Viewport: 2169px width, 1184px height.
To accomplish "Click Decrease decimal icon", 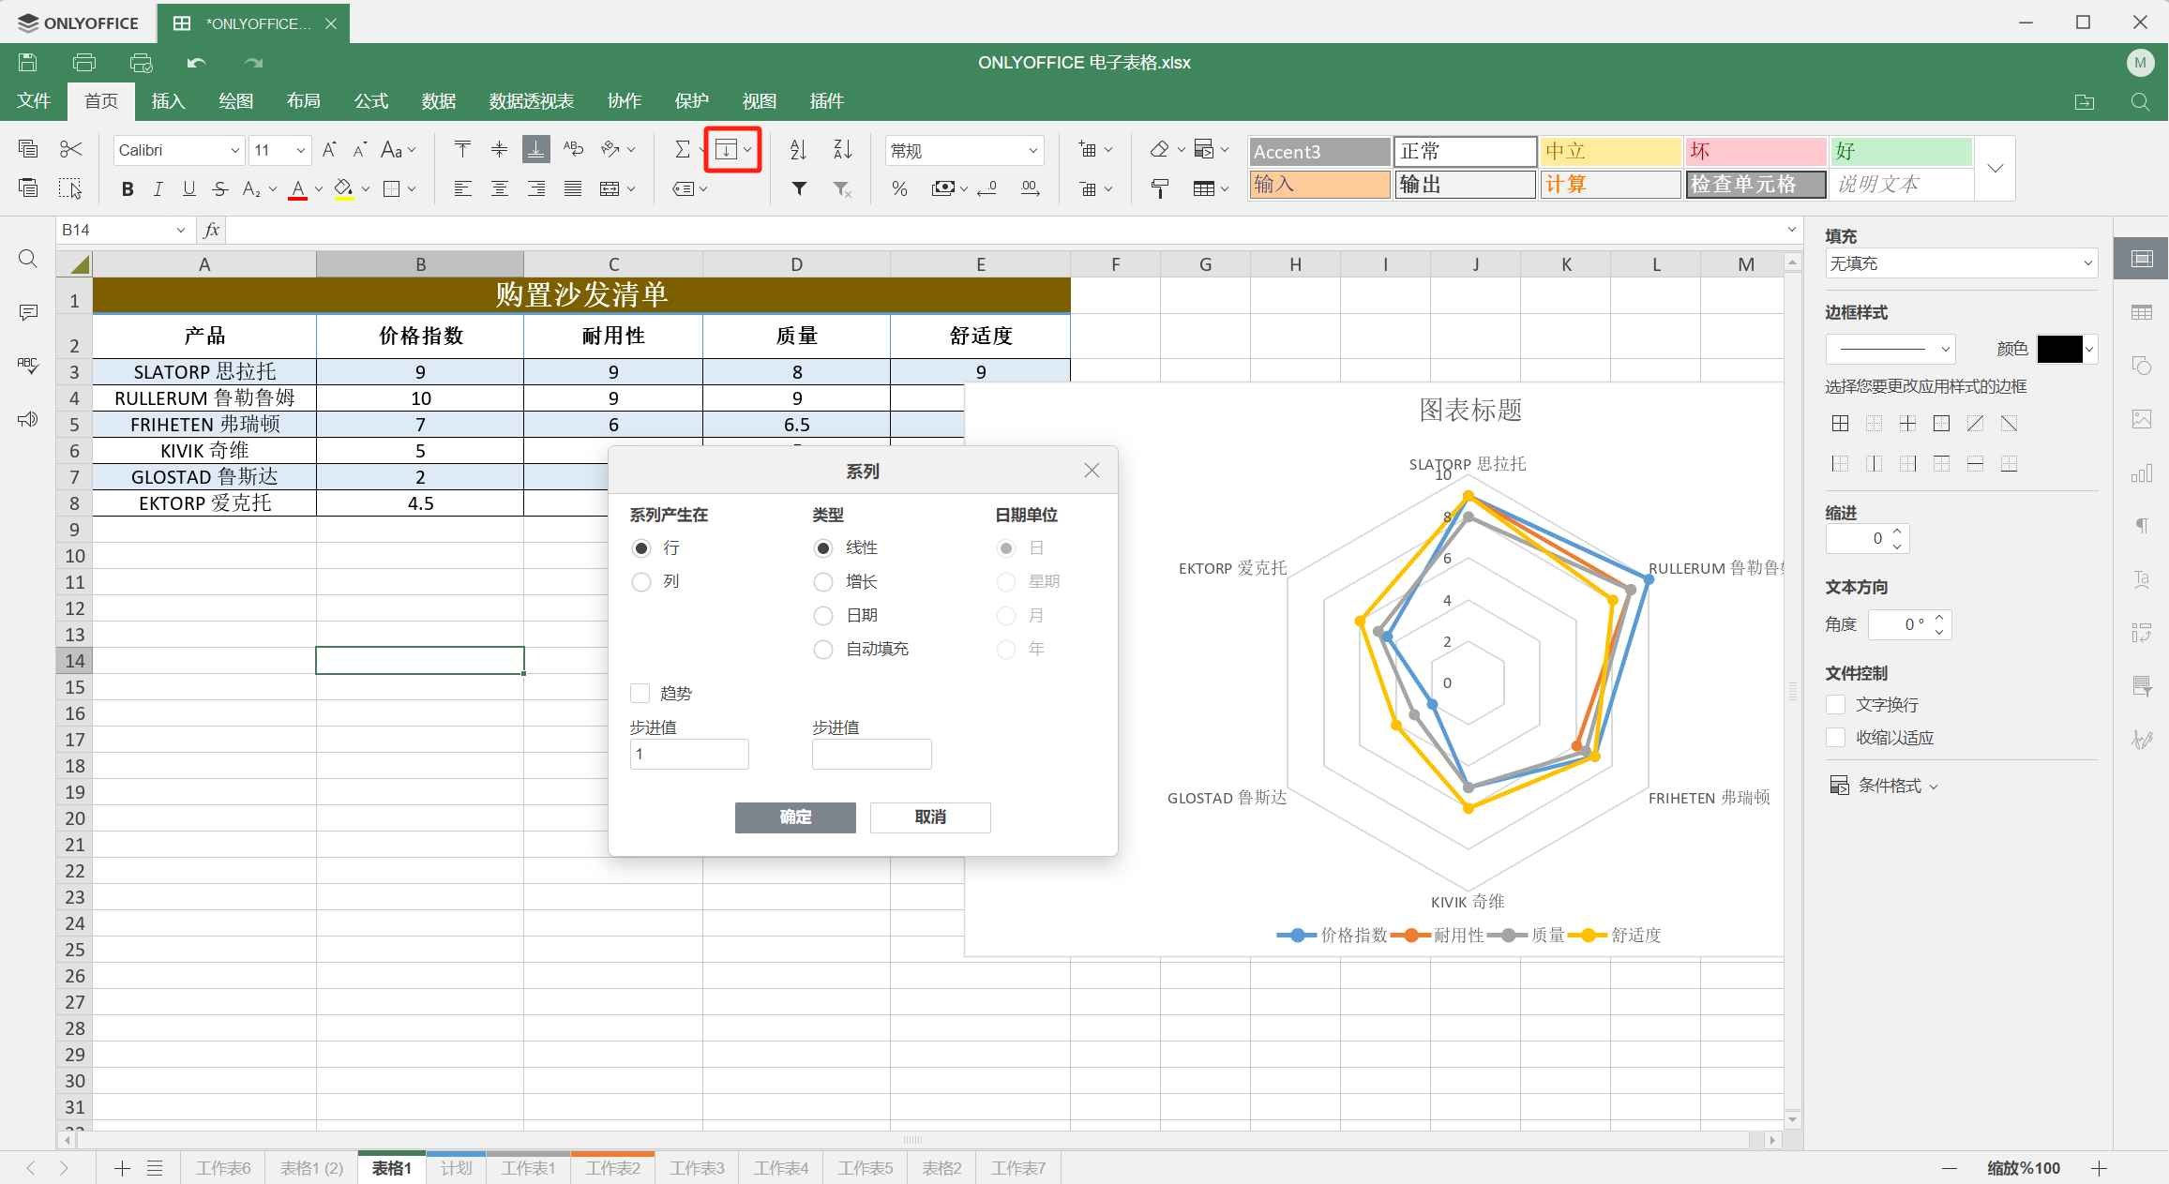I will [x=987, y=189].
